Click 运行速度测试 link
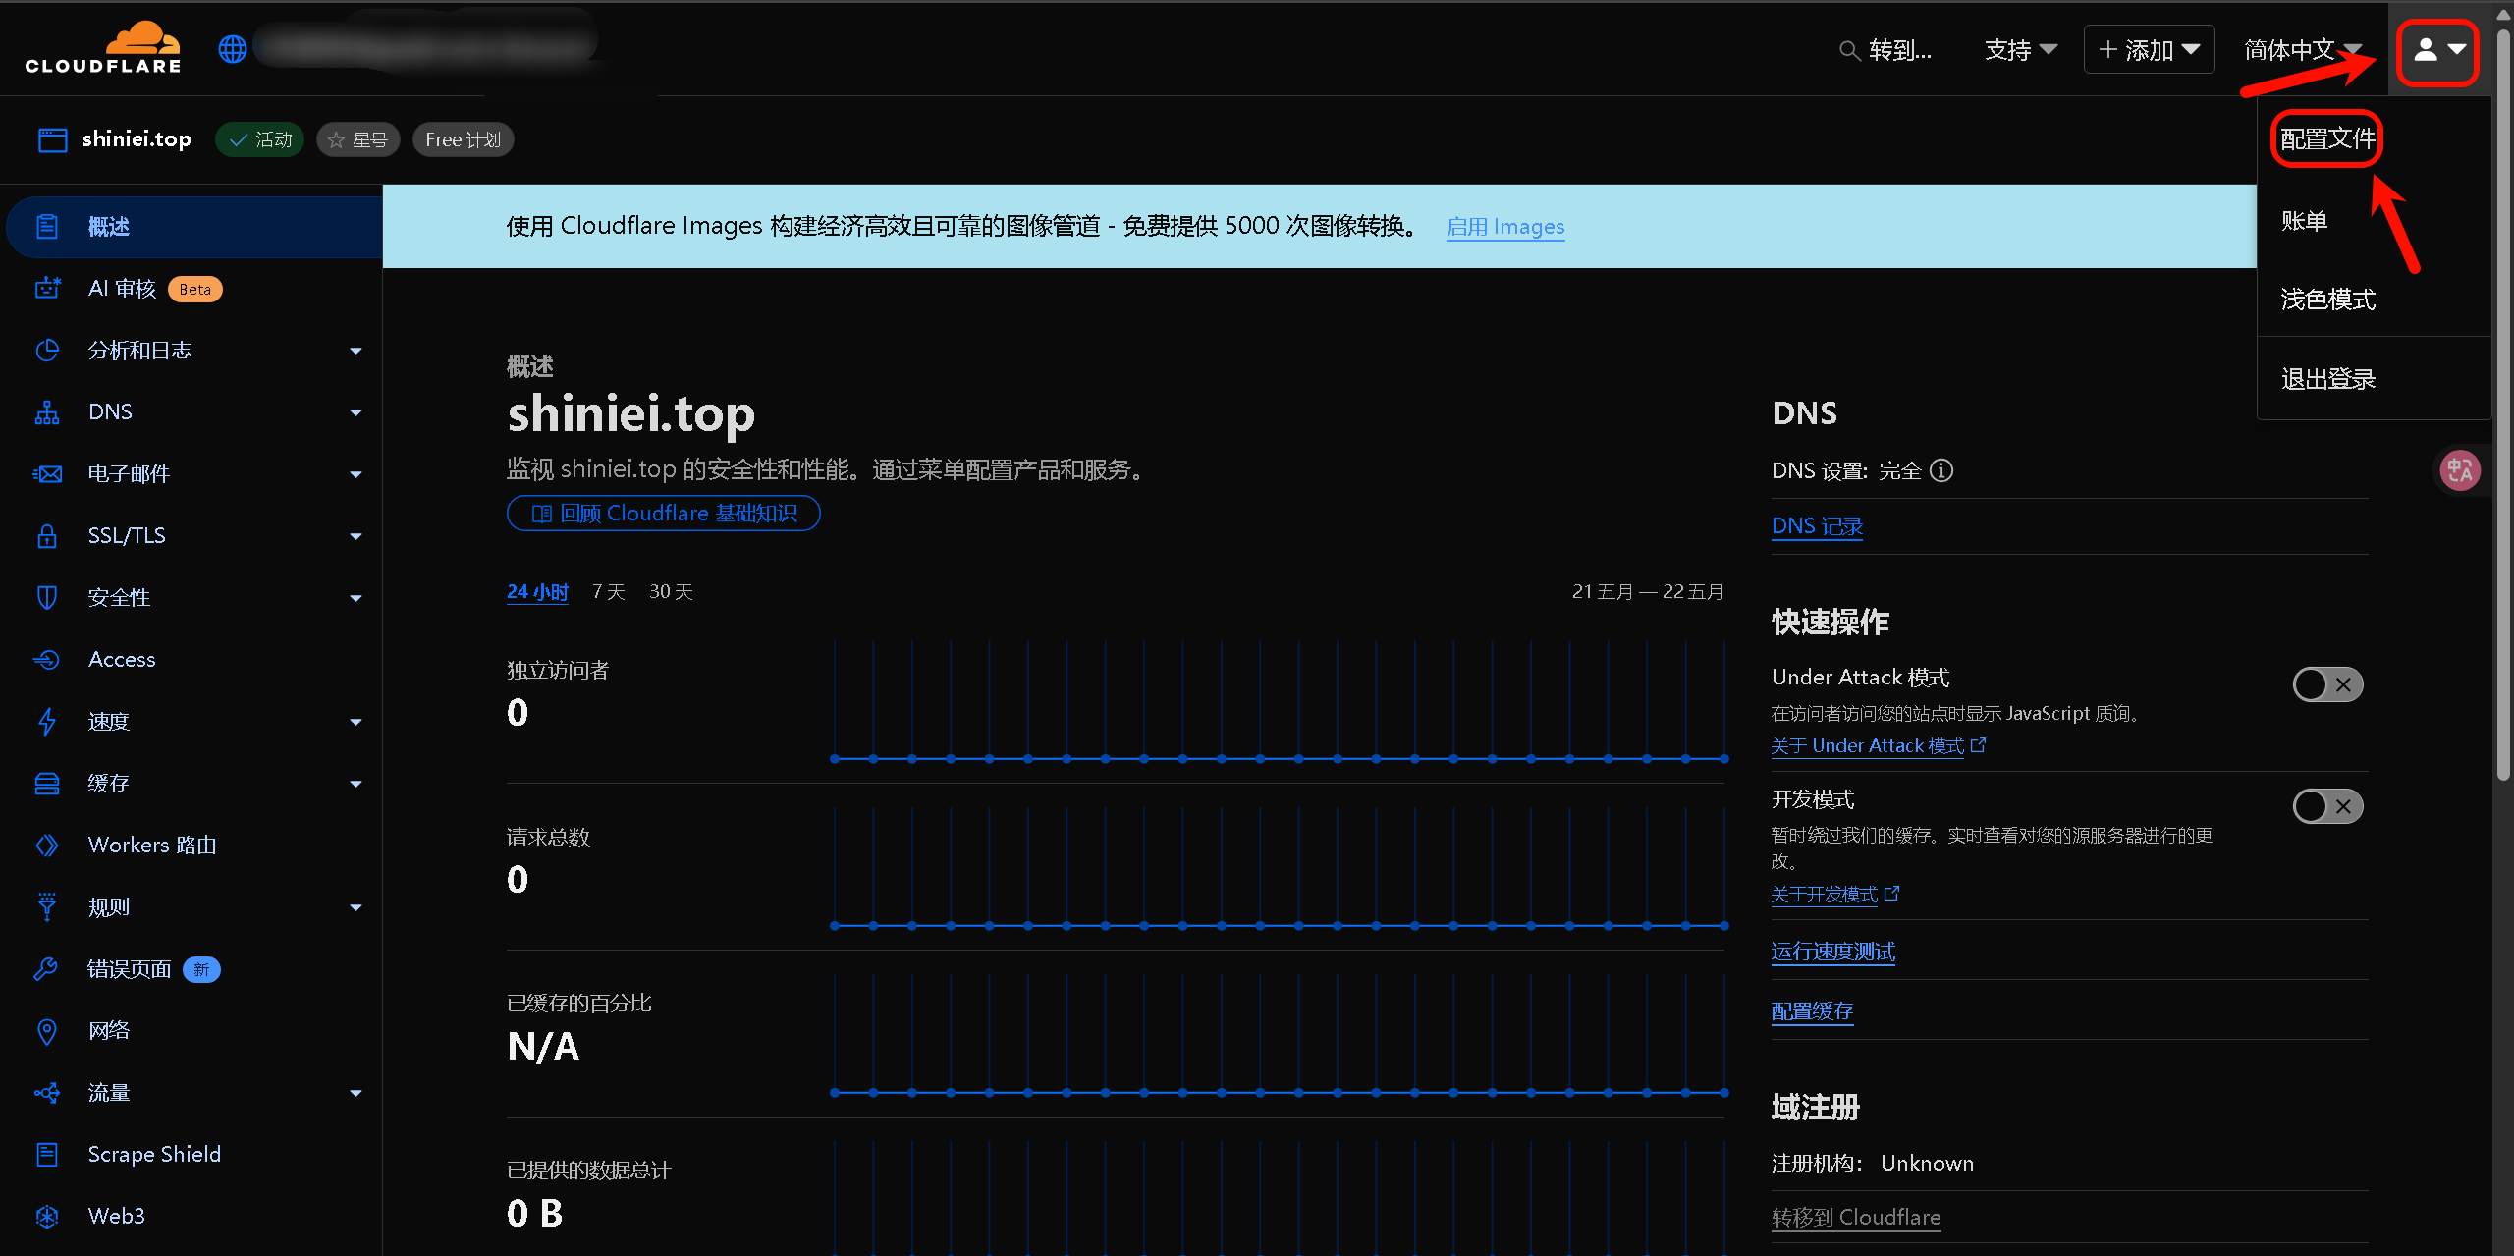The width and height of the screenshot is (2514, 1256). coord(1832,952)
